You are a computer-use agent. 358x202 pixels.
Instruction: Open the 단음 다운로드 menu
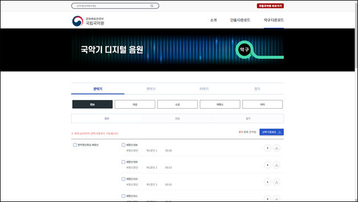[240, 20]
